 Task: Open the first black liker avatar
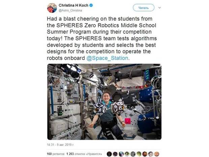109,154
